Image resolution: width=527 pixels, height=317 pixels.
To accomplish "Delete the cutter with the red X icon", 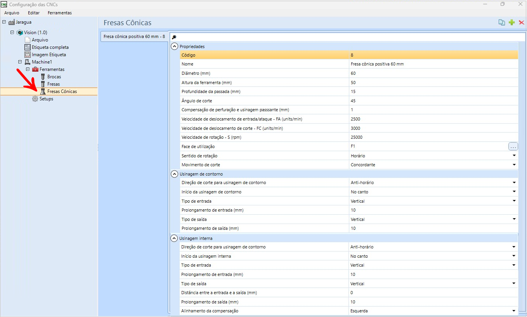I will (522, 22).
